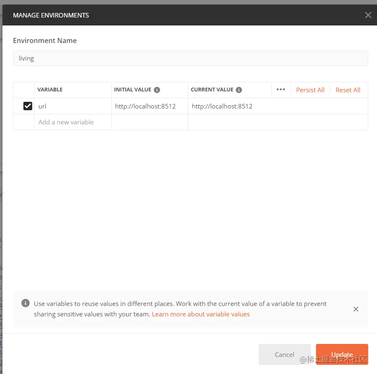The image size is (377, 374).
Task: Dismiss the variable values info banner
Action: pyautogui.click(x=356, y=309)
